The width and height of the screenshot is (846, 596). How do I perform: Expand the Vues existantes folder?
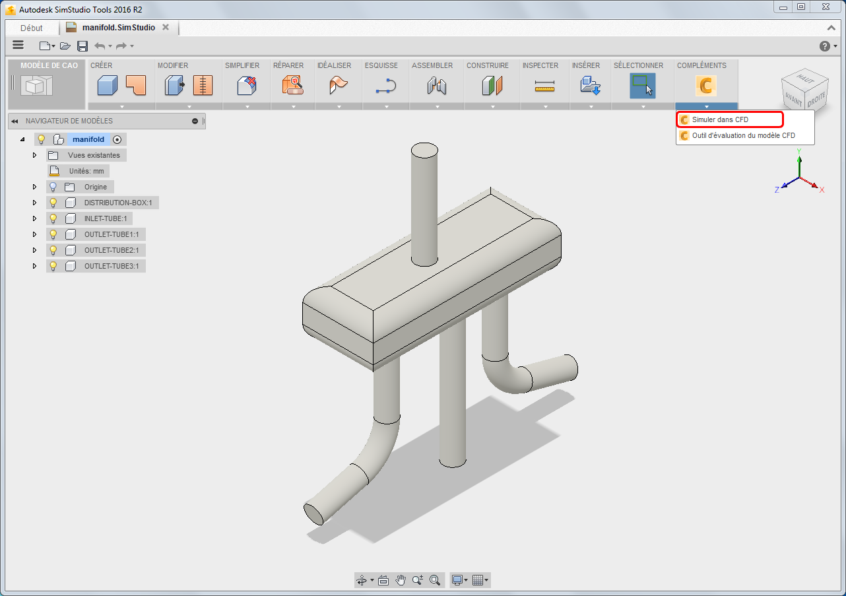click(x=35, y=155)
